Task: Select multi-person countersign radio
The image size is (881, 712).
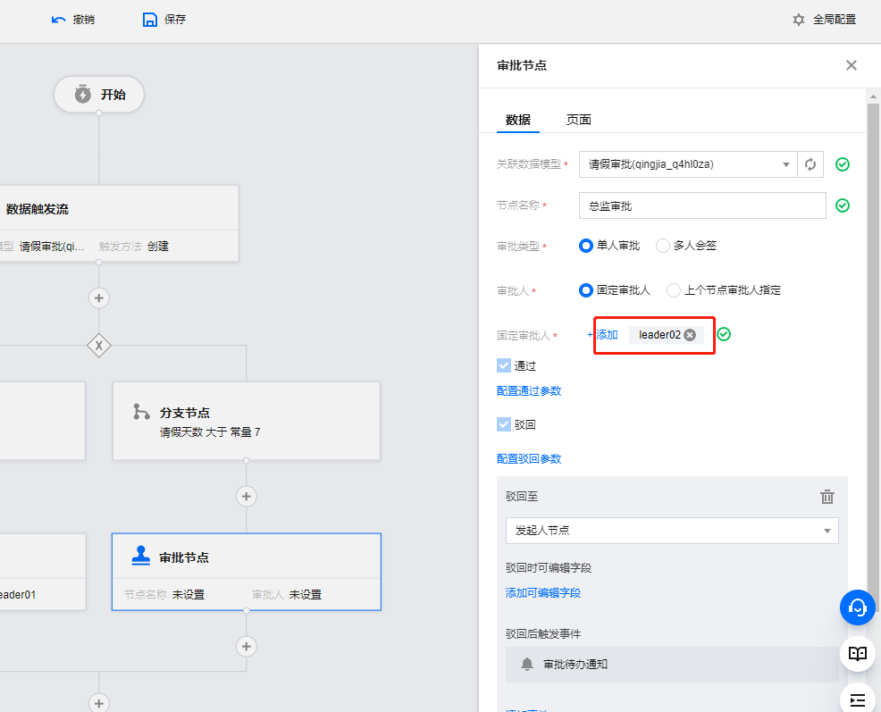Action: tap(663, 246)
